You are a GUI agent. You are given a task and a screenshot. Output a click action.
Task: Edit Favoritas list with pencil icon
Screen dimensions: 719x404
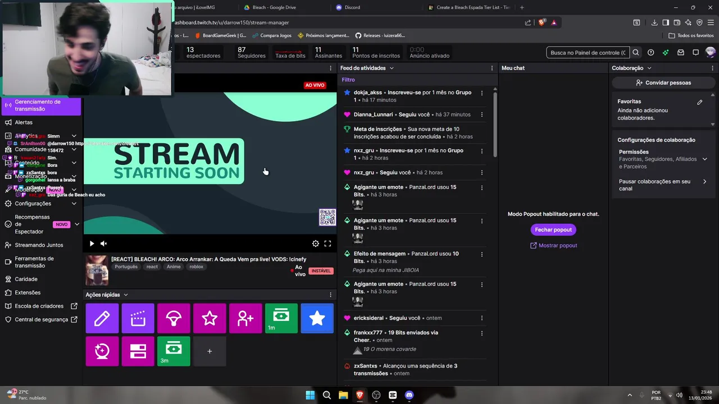[x=700, y=102]
